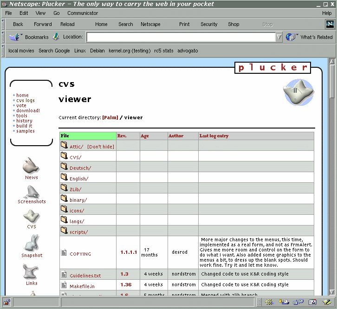337x309 pixels.
Task: Click the COPYING file document icon
Action: pyautogui.click(x=64, y=252)
